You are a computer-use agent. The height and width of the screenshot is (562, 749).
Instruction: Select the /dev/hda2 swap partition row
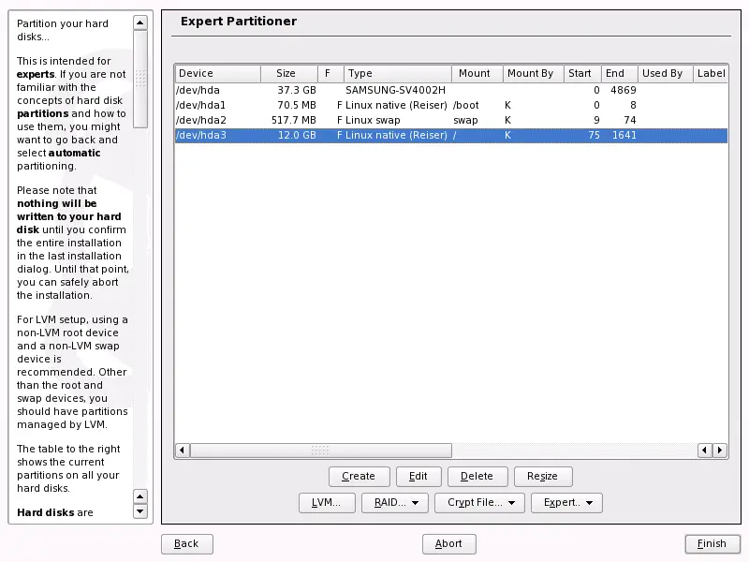tap(374, 120)
